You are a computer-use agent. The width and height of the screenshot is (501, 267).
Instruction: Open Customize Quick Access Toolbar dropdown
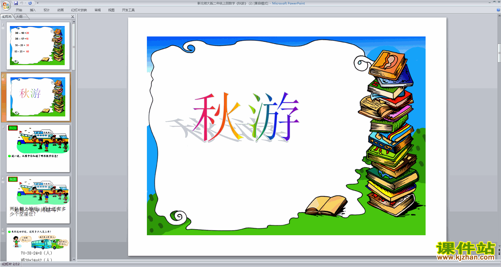coord(38,3)
